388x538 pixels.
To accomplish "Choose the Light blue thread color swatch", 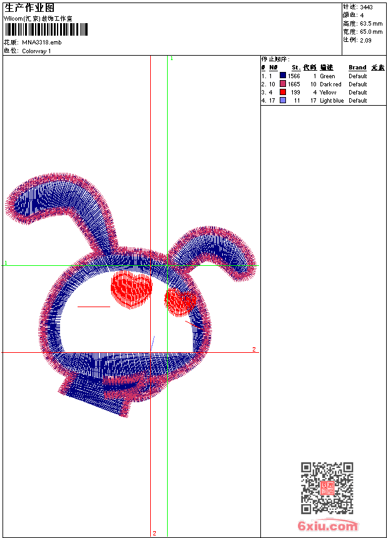I will [283, 101].
